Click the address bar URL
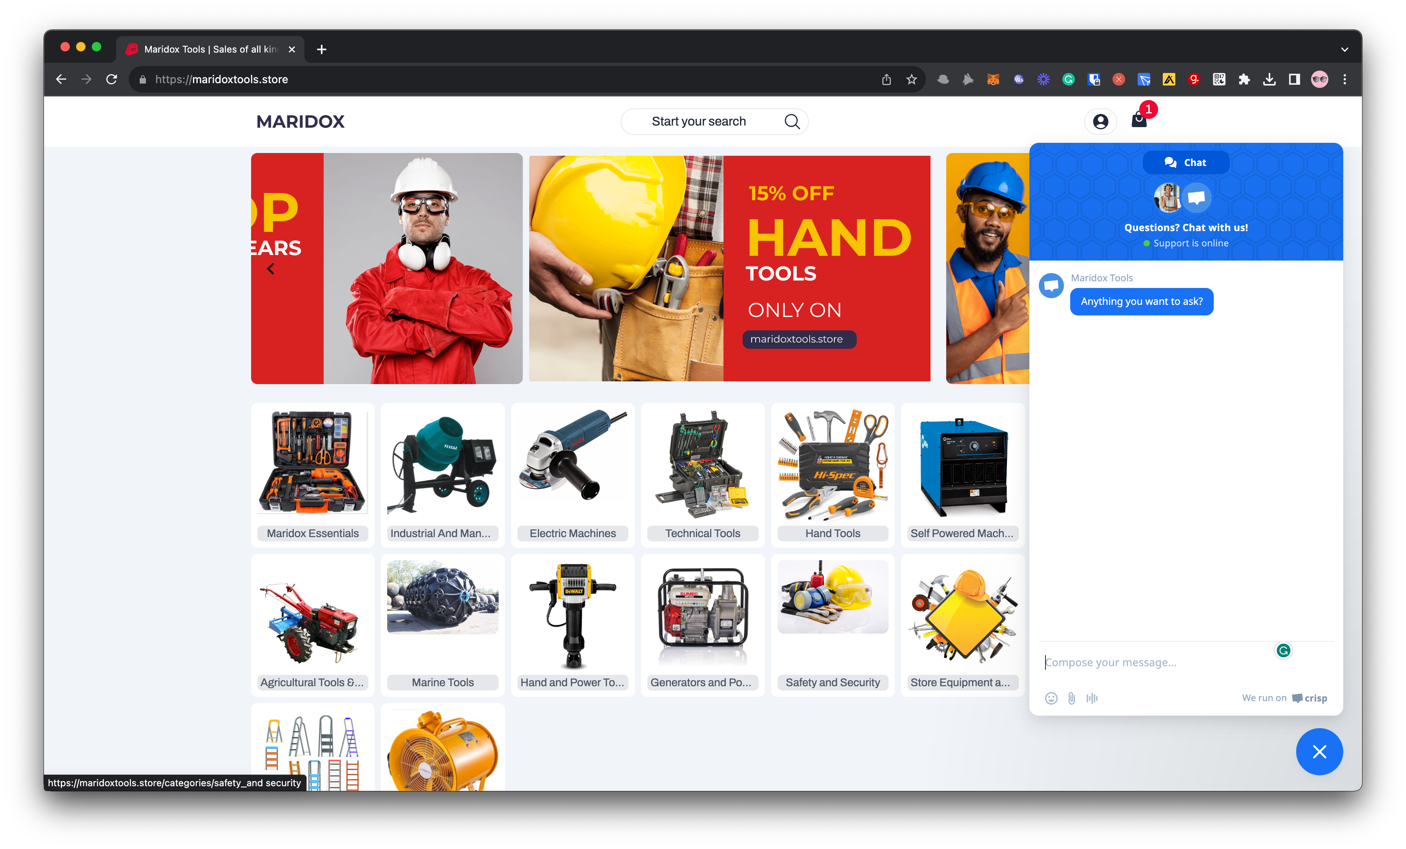This screenshot has height=849, width=1406. 221,79
